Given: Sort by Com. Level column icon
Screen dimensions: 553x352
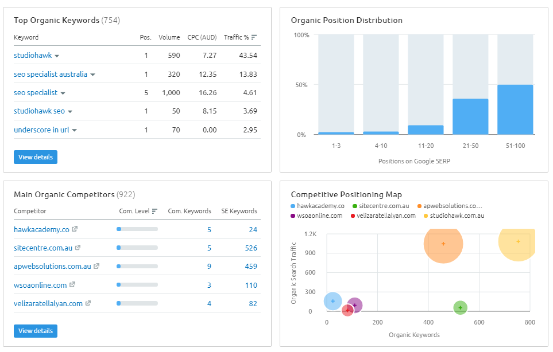Looking at the screenshot, I should point(154,211).
